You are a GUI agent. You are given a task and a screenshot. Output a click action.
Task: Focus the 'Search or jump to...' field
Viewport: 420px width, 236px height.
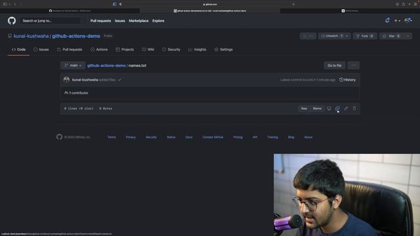[x=52, y=20]
